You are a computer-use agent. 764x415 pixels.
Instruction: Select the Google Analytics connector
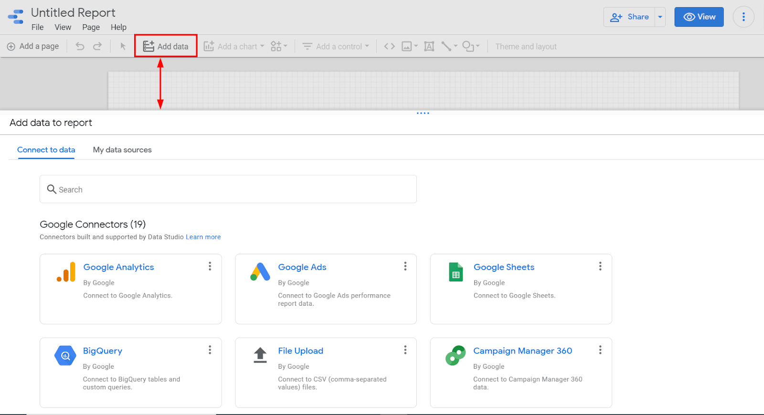[131, 289]
